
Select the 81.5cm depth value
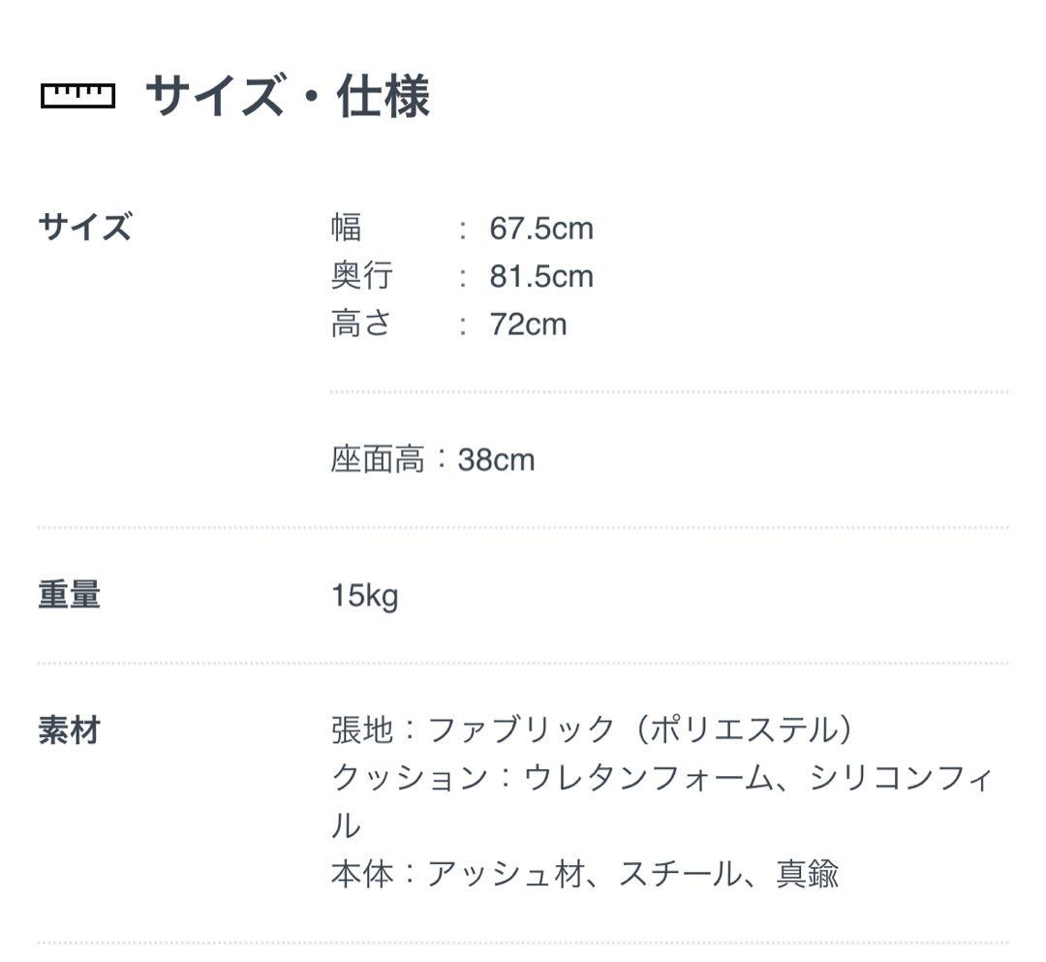click(x=540, y=276)
